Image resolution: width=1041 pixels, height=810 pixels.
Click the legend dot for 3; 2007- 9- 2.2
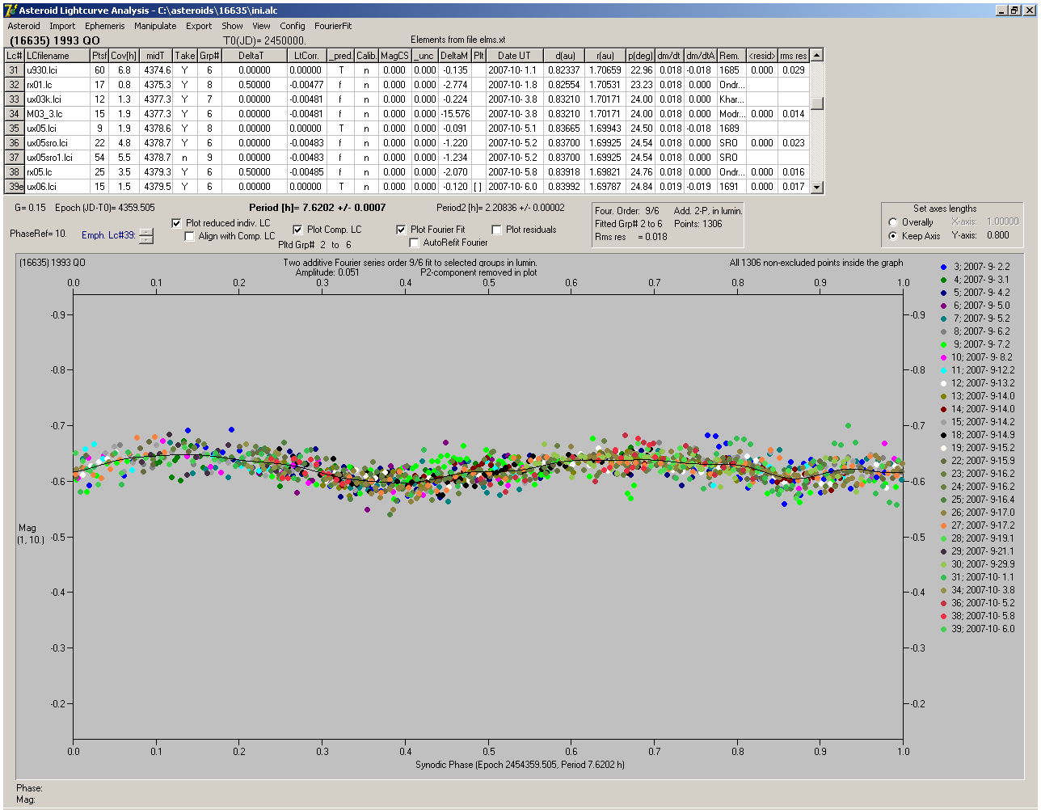943,267
